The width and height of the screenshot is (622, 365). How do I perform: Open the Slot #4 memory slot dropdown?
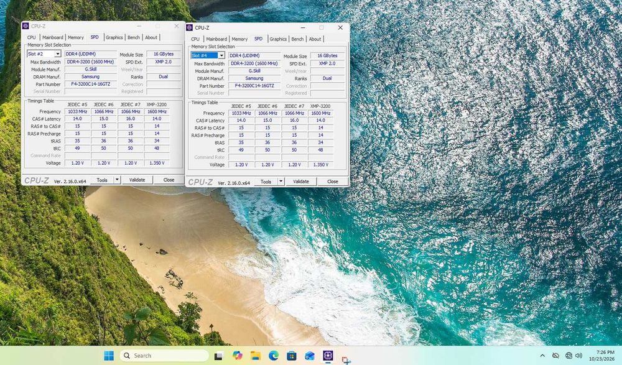[208, 55]
